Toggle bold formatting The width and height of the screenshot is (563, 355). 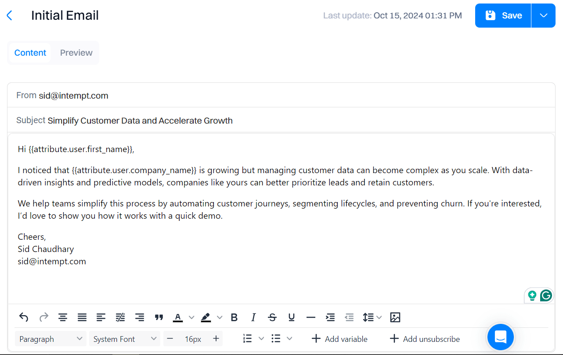click(x=234, y=317)
